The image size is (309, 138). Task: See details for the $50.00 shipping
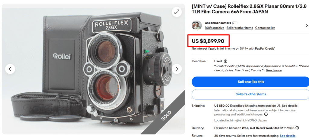tap(289, 106)
